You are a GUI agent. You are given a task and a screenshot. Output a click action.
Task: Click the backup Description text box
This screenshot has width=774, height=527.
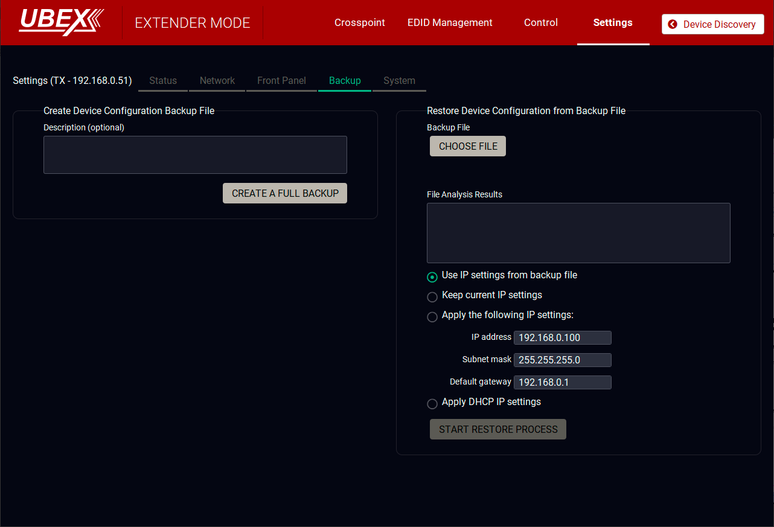(195, 155)
